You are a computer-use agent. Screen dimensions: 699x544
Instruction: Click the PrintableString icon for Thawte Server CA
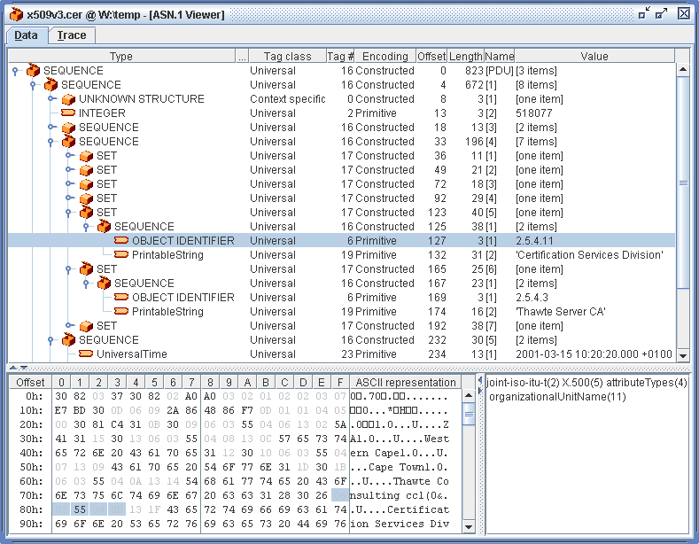tap(121, 311)
